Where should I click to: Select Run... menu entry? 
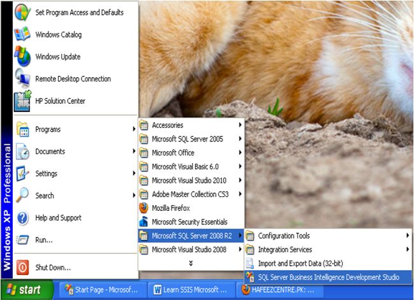pos(76,239)
